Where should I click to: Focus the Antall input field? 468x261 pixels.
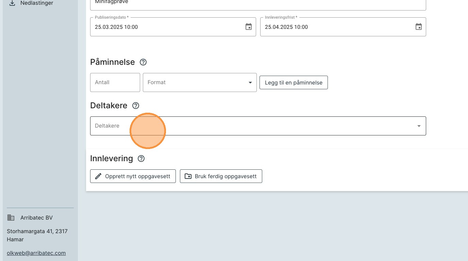click(115, 82)
